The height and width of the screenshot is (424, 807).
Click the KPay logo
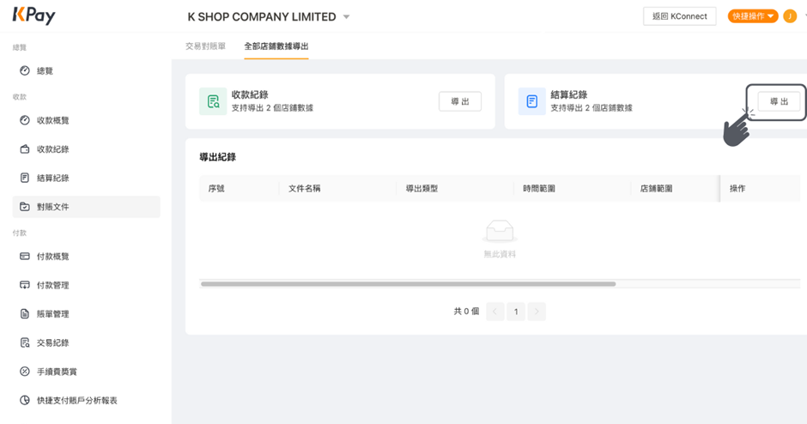34,16
